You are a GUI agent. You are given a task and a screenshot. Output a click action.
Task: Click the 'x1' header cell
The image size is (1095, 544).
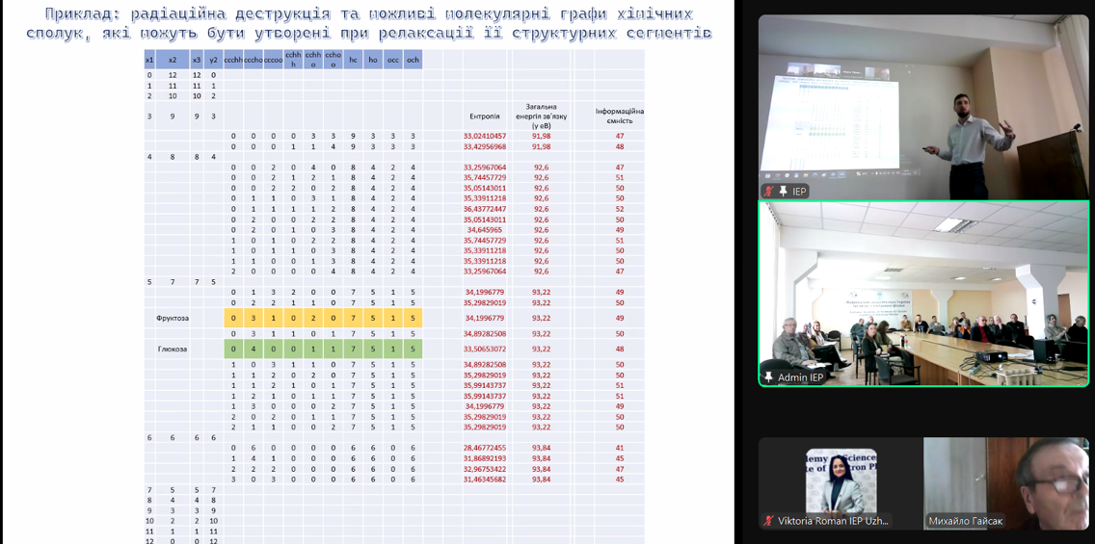click(x=149, y=60)
